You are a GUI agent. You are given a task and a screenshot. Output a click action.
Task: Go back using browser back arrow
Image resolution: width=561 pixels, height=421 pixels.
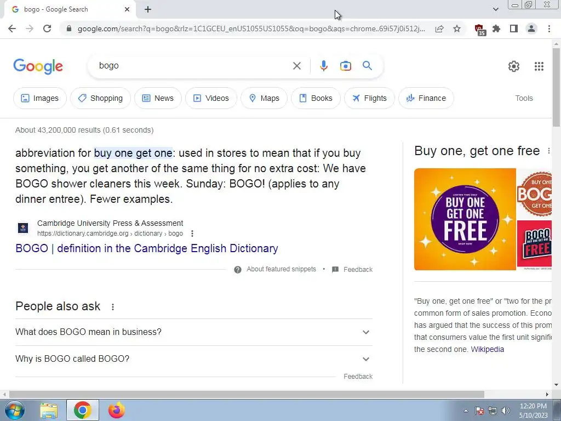pyautogui.click(x=12, y=29)
